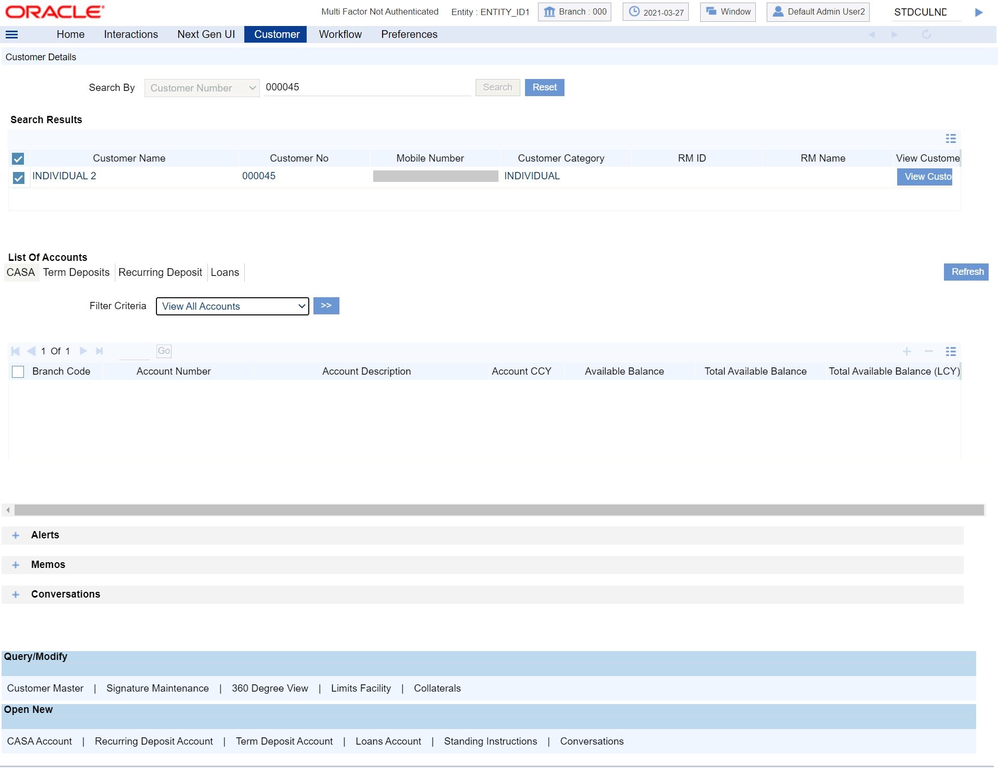Open the Window menu button

pos(728,12)
